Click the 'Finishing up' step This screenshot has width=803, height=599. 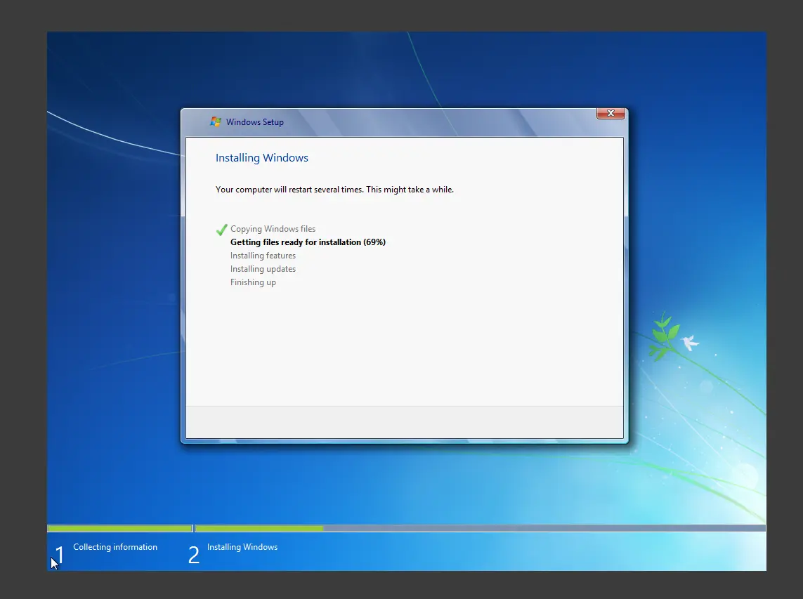pyautogui.click(x=253, y=282)
